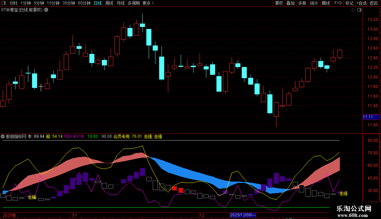The height and width of the screenshot is (219, 381).
Task: Click the 会员专用: 76.01 value
Action: (x=127, y=136)
